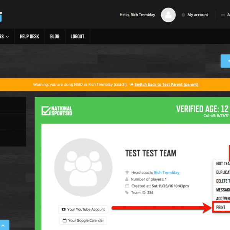Click the gear icon beside My account

[183, 15]
